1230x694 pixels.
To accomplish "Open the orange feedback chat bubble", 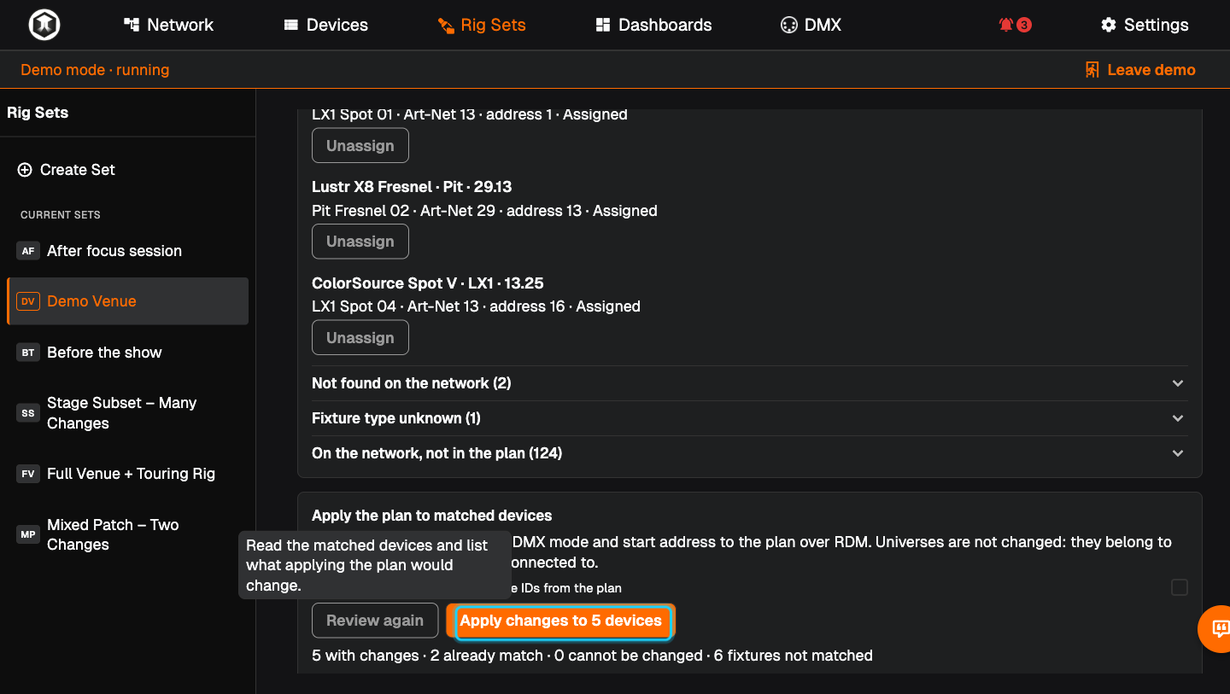I will click(x=1220, y=629).
